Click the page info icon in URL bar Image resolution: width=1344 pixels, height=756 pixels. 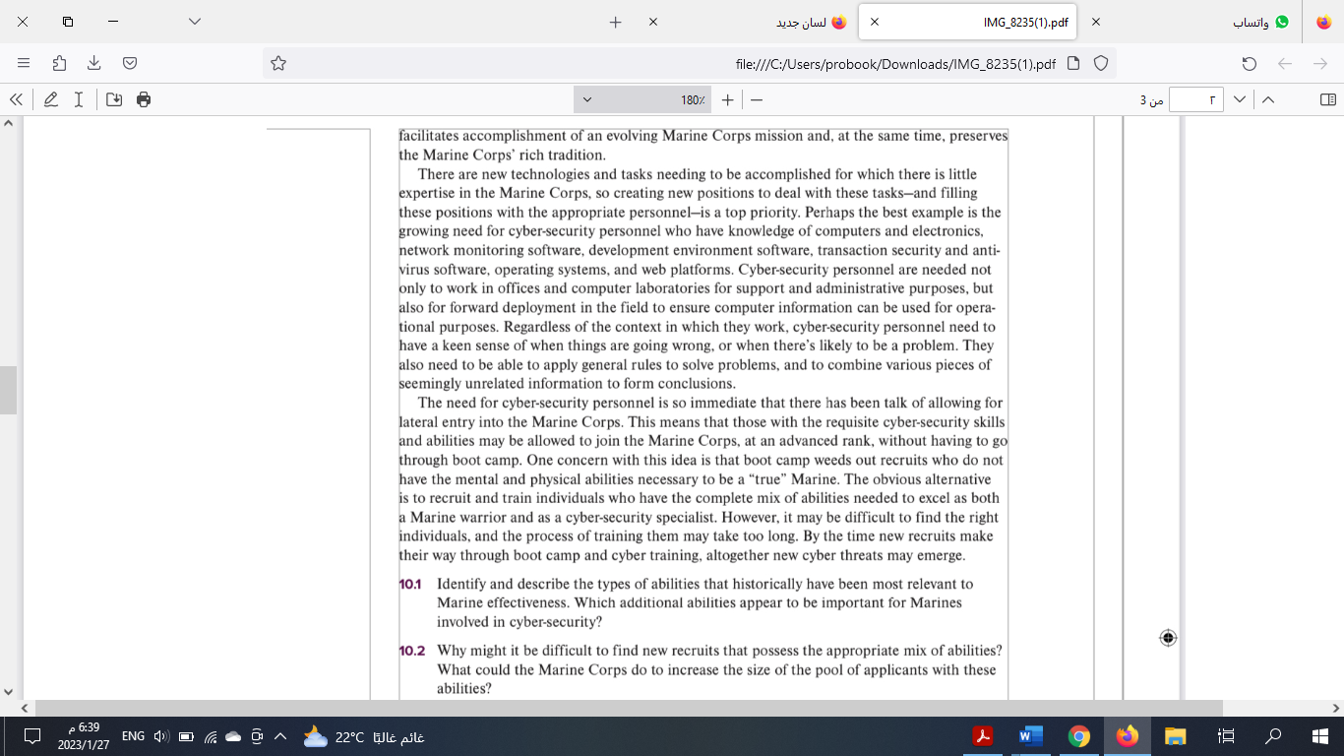[1073, 63]
